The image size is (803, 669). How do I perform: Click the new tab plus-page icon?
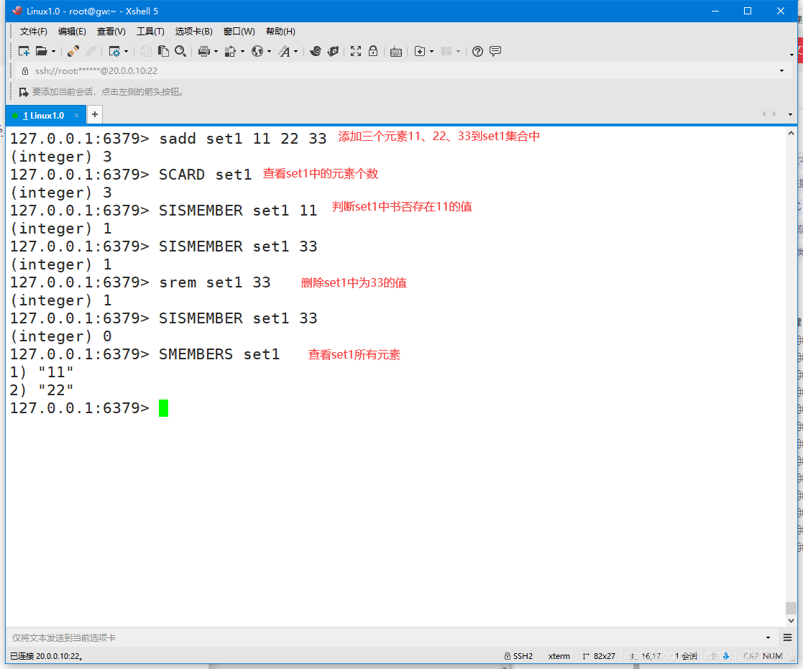coord(419,51)
